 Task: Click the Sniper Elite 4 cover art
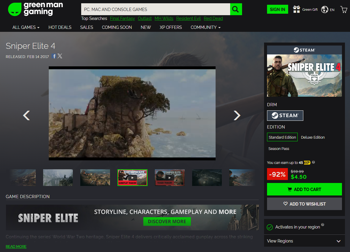[x=304, y=76]
